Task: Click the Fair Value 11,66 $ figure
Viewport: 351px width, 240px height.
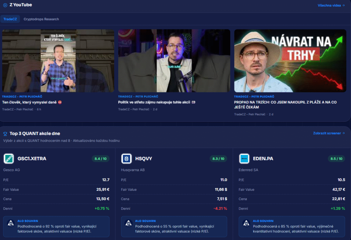Action: coord(221,189)
